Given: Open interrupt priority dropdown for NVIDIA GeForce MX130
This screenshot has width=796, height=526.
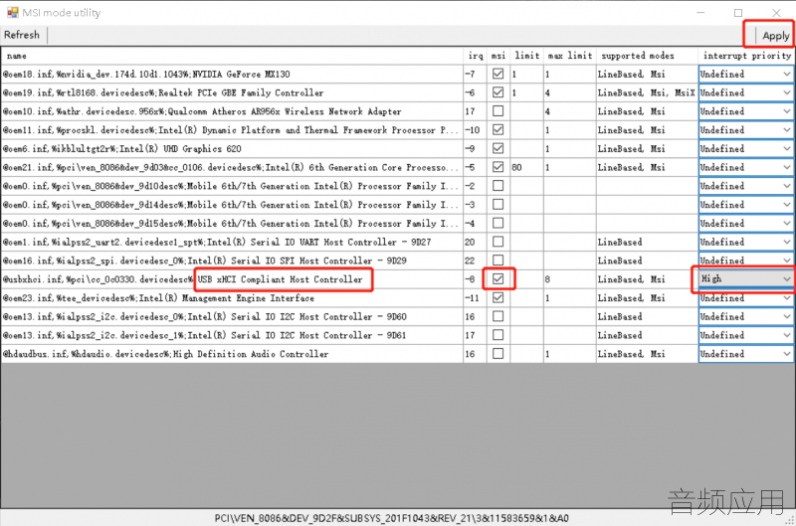Looking at the screenshot, I should click(x=745, y=74).
